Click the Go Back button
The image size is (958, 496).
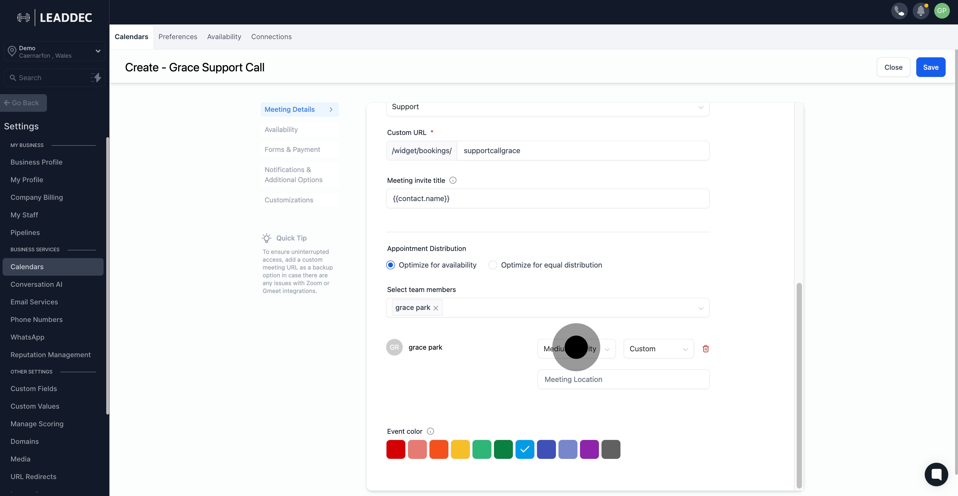(x=23, y=103)
